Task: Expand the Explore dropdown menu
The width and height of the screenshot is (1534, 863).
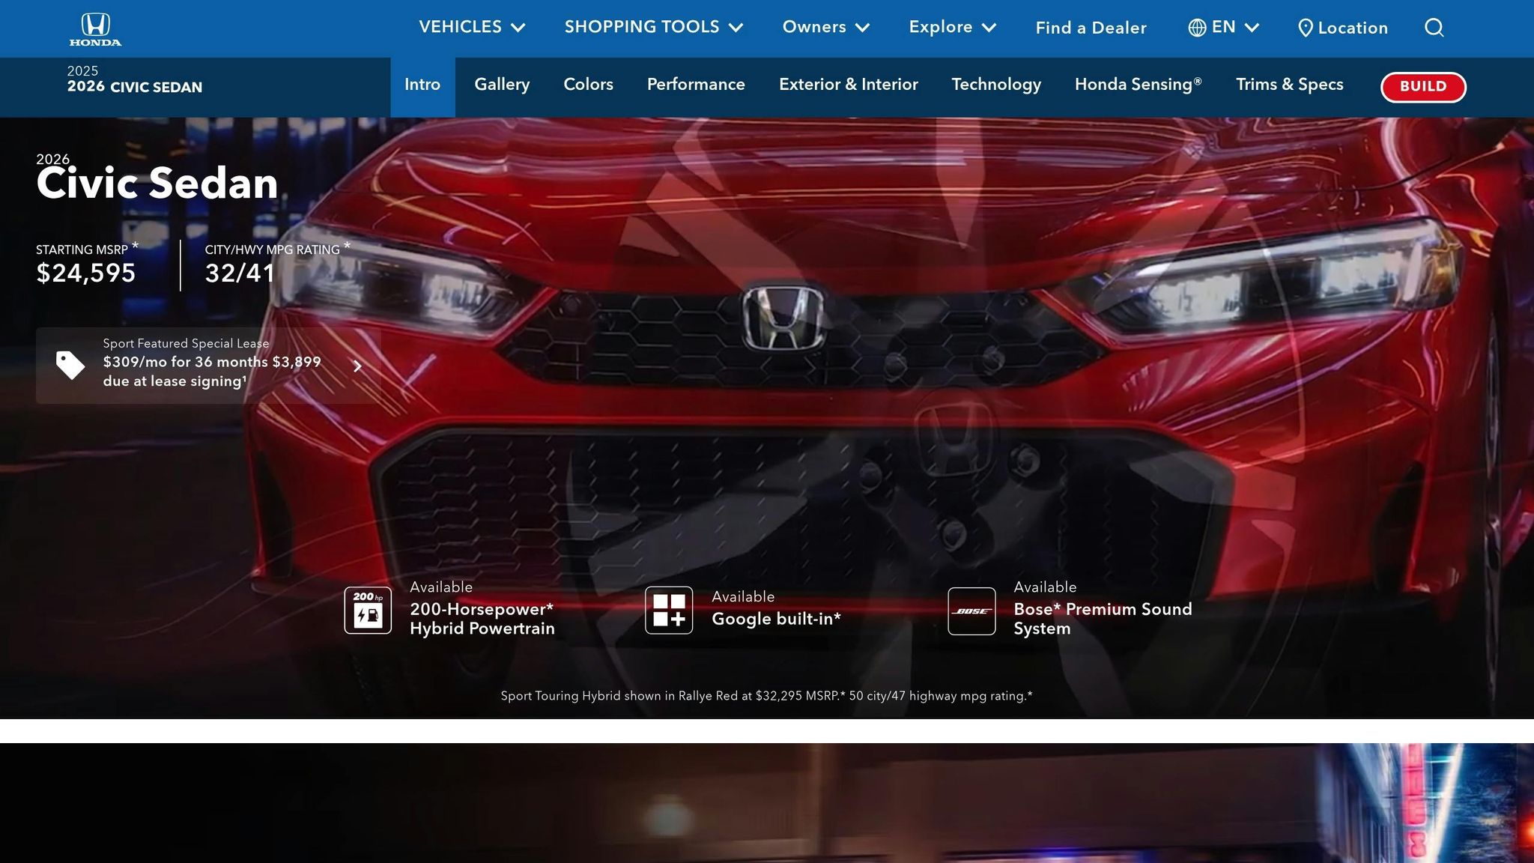Action: coord(953,28)
